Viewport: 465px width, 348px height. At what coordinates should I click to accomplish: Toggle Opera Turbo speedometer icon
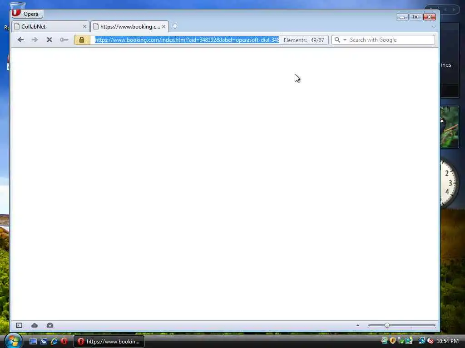tap(50, 325)
